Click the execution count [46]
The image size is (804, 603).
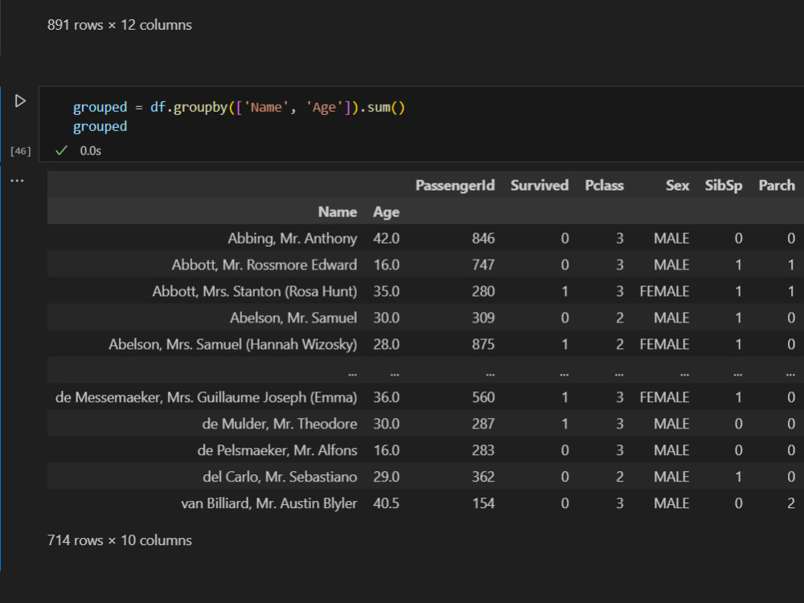click(21, 151)
